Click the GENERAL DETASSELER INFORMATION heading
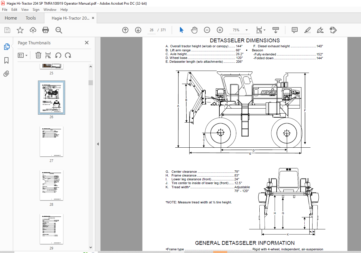This screenshot has width=361, height=253. click(x=245, y=243)
